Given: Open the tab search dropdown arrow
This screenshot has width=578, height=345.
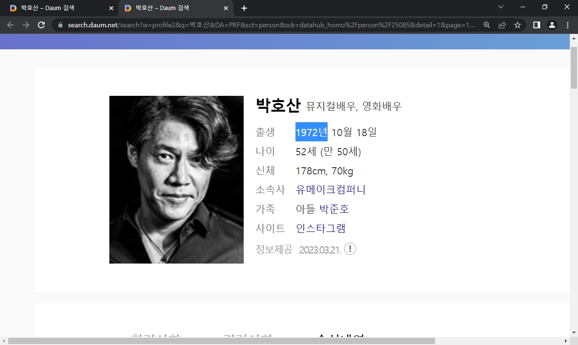Looking at the screenshot, I should [x=501, y=7].
